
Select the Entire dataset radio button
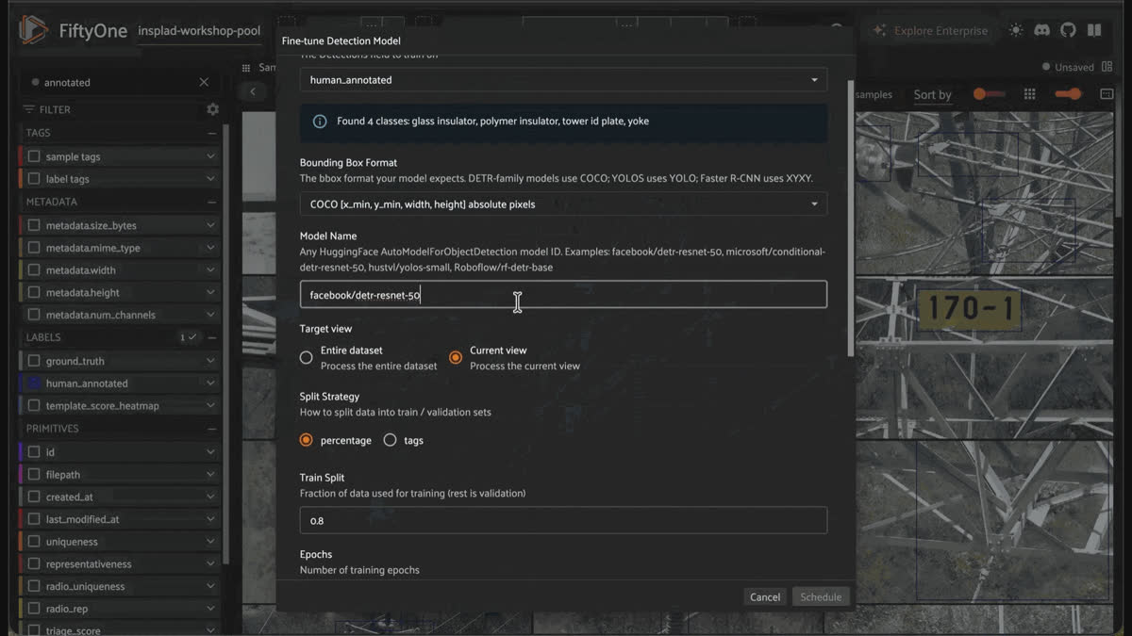[x=307, y=358]
